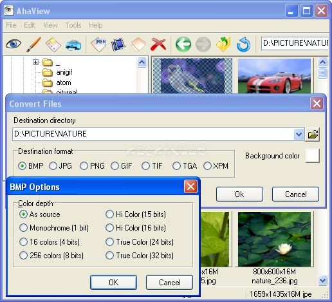Click thumbnail pane scroll up arrow
Viewport: 332px width, 302px height.
pos(322,62)
